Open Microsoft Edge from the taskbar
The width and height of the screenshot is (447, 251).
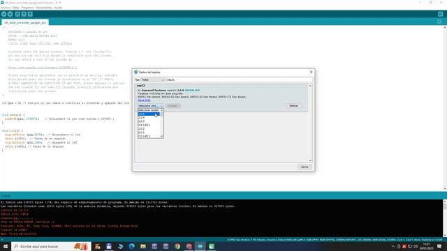coord(132,246)
